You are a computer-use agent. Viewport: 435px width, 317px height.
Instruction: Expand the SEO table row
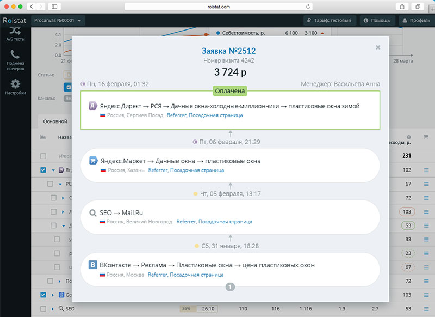point(53,309)
